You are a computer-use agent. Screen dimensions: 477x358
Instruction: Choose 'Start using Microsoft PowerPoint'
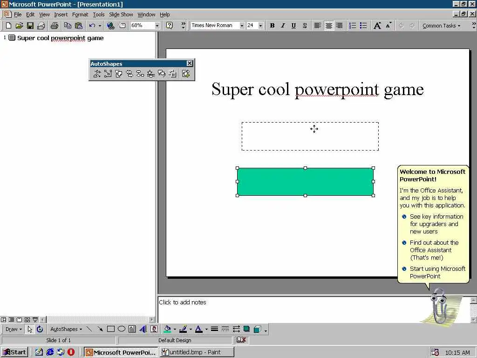coord(437,272)
